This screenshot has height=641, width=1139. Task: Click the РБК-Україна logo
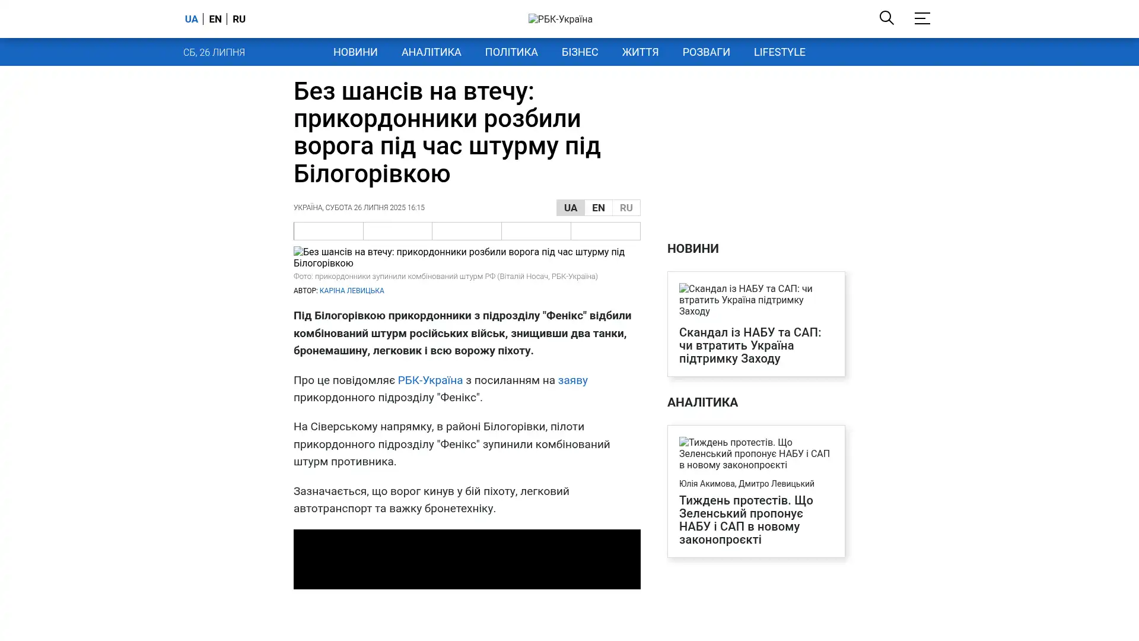point(560,19)
